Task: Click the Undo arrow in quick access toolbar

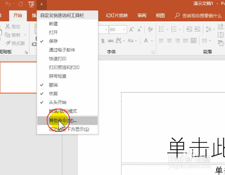Action: click(8, 4)
